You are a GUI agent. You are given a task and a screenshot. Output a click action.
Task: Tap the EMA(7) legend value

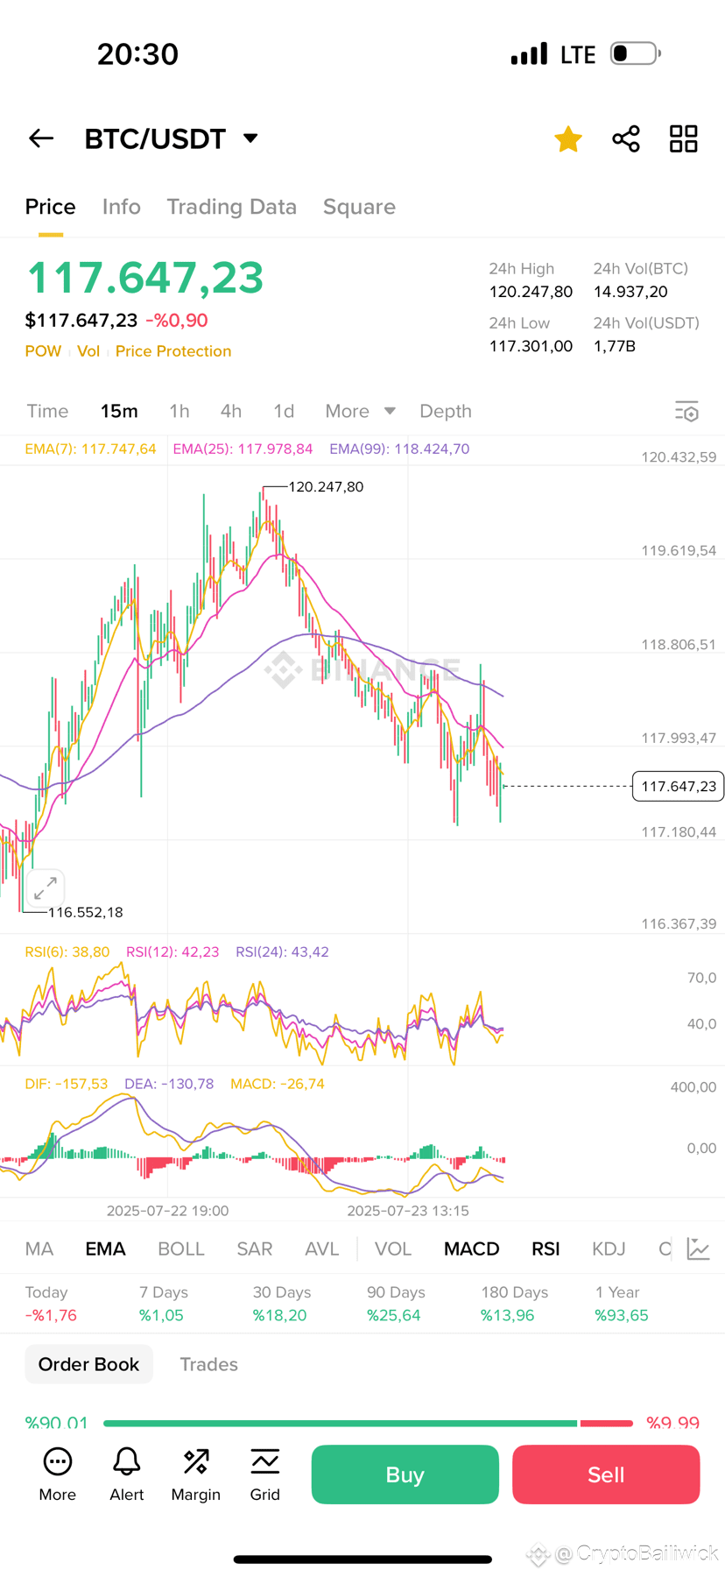tap(90, 449)
